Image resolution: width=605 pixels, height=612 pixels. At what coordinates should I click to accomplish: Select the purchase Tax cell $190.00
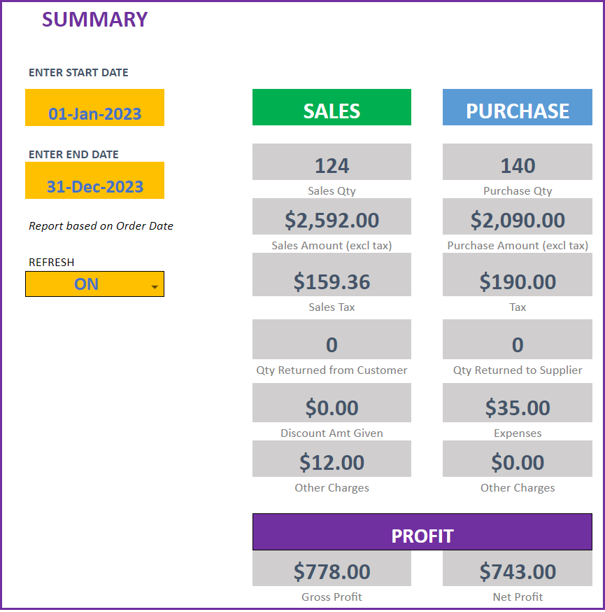tap(518, 274)
